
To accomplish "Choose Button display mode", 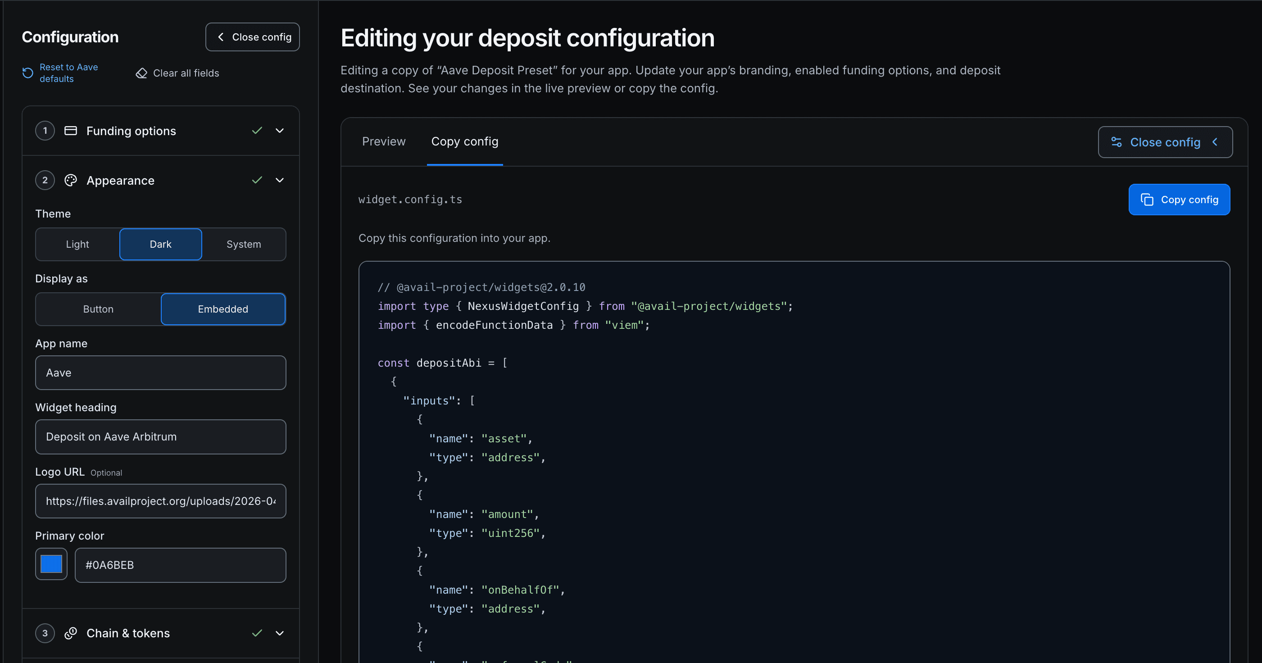I will (x=98, y=309).
